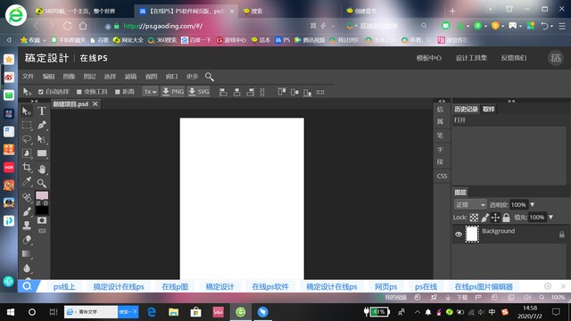This screenshot has width=571, height=321.
Task: Click the third align-edges icon in the options bar
Action: point(250,92)
